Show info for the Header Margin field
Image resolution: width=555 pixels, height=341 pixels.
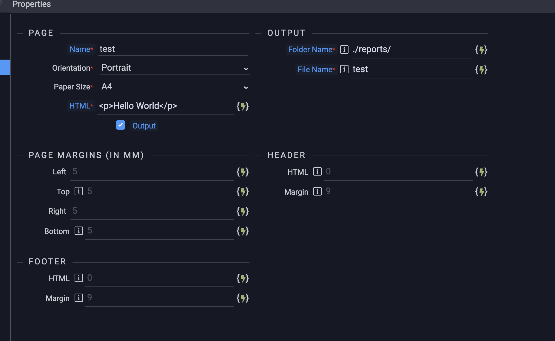pyautogui.click(x=317, y=191)
